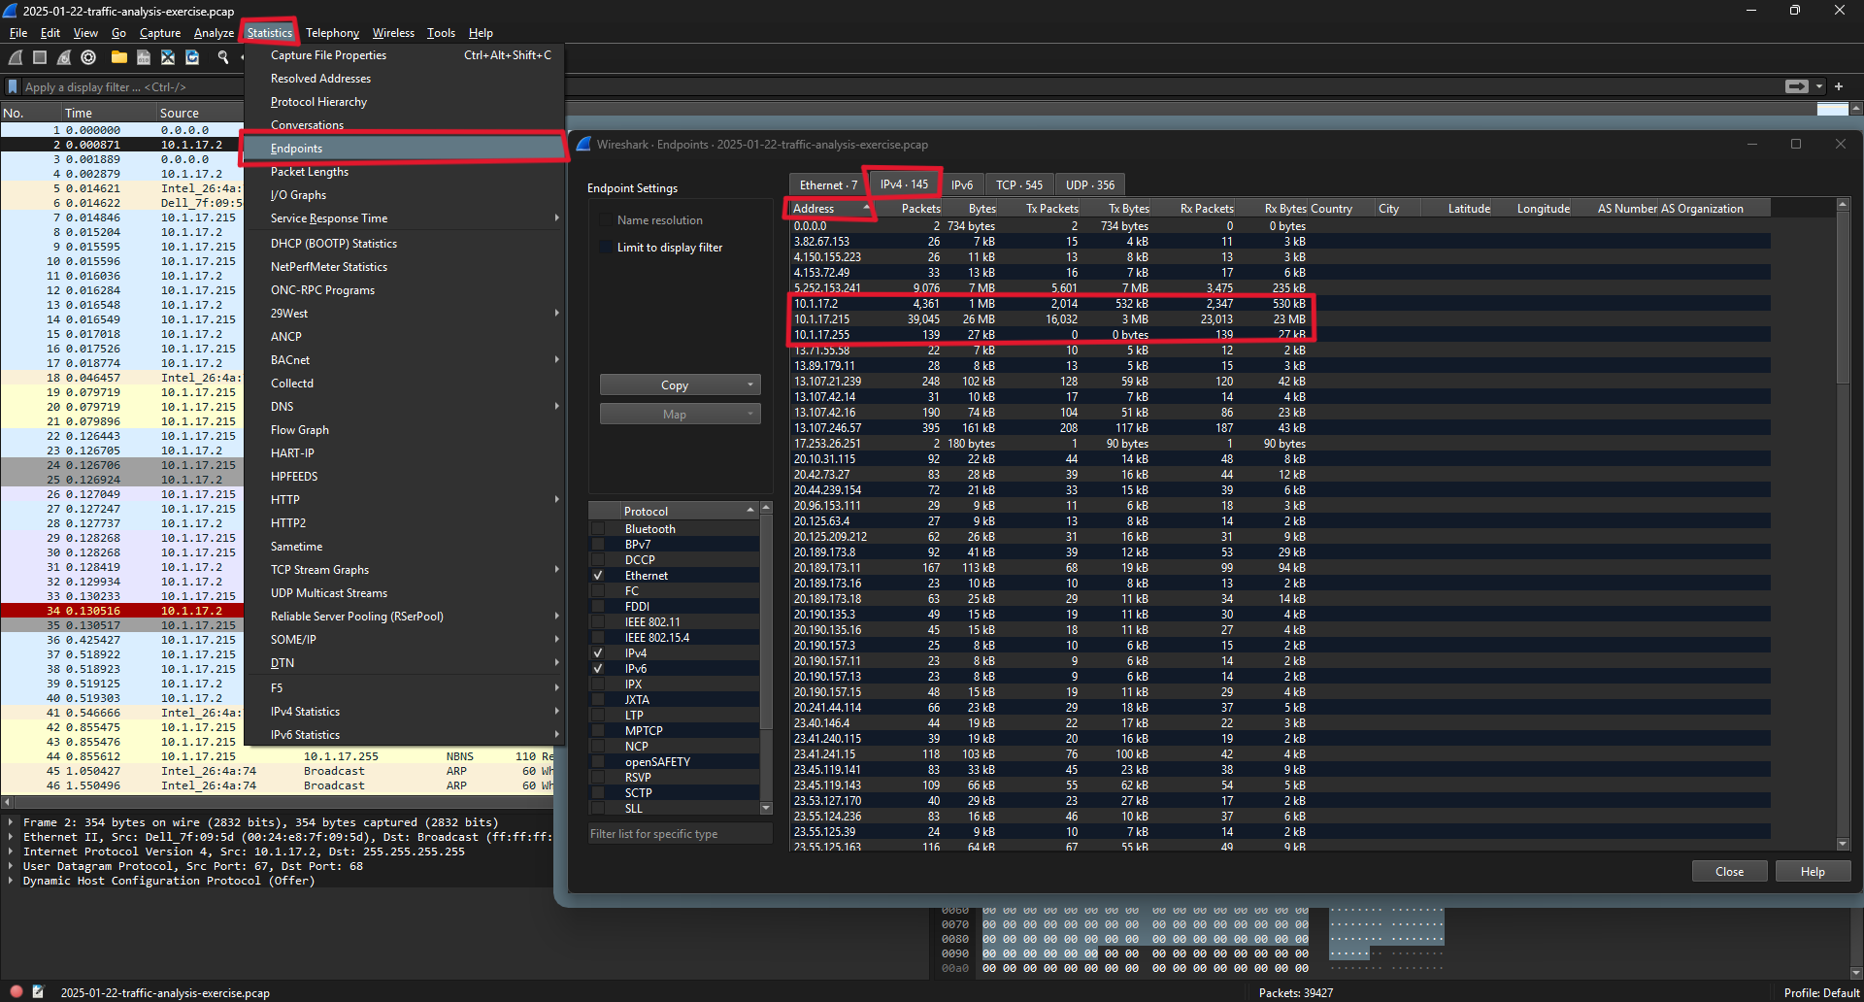Open capture file comments icon in status bar
The width and height of the screenshot is (1864, 1002).
pyautogui.click(x=38, y=991)
